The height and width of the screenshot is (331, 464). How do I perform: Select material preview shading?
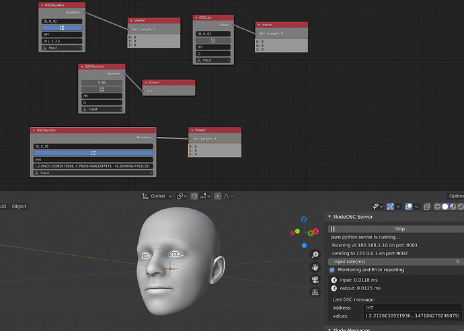coord(453,207)
